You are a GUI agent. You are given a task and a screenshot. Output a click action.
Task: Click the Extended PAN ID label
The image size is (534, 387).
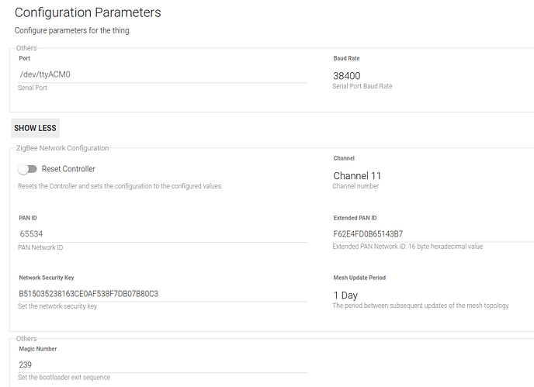coord(355,218)
